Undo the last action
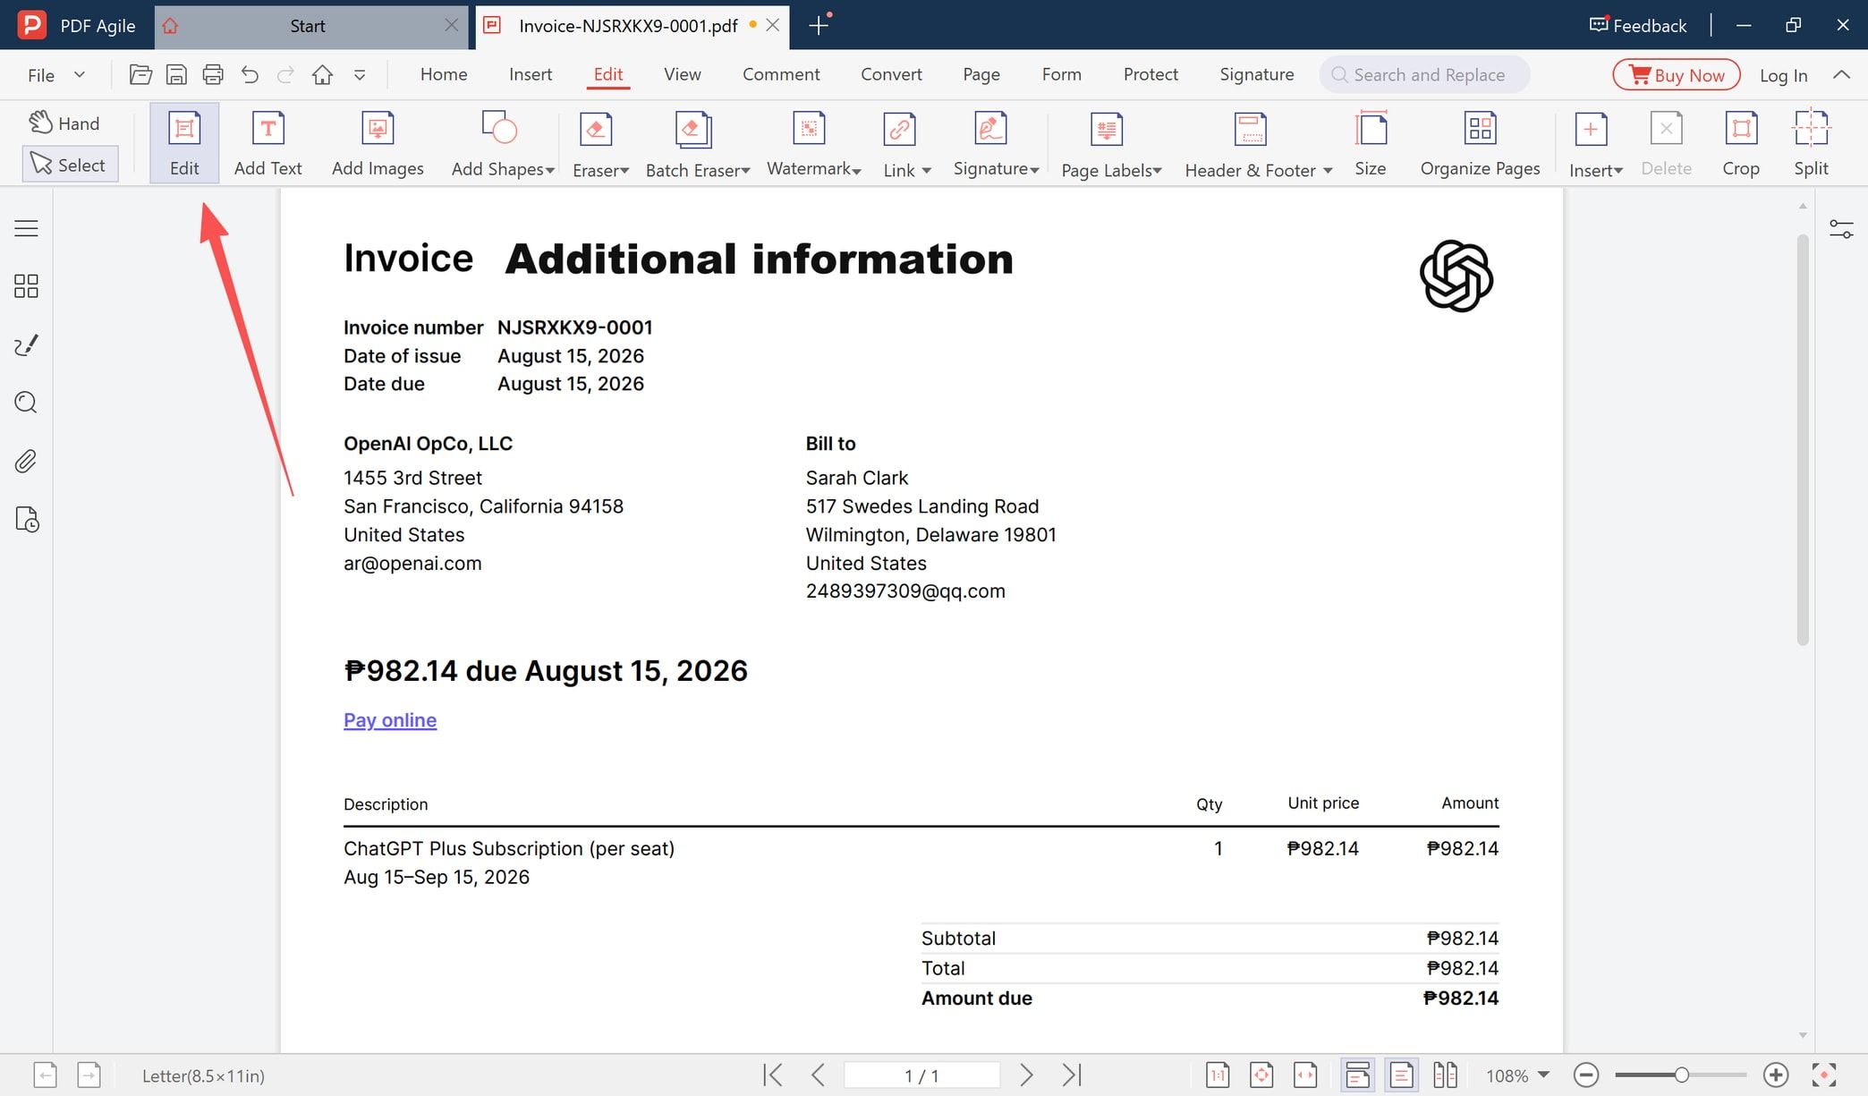 coord(250,75)
